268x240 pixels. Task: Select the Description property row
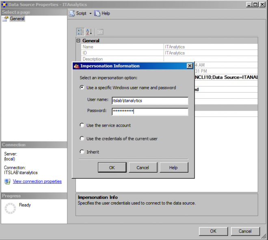click(x=169, y=59)
